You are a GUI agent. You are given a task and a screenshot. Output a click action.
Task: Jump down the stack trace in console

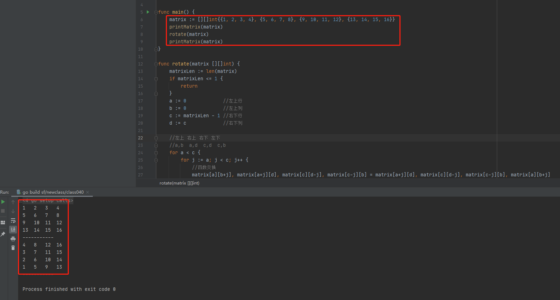pyautogui.click(x=13, y=211)
